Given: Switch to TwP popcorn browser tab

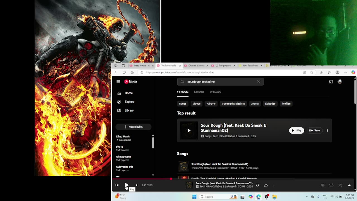Looking at the screenshot, I should point(223,66).
